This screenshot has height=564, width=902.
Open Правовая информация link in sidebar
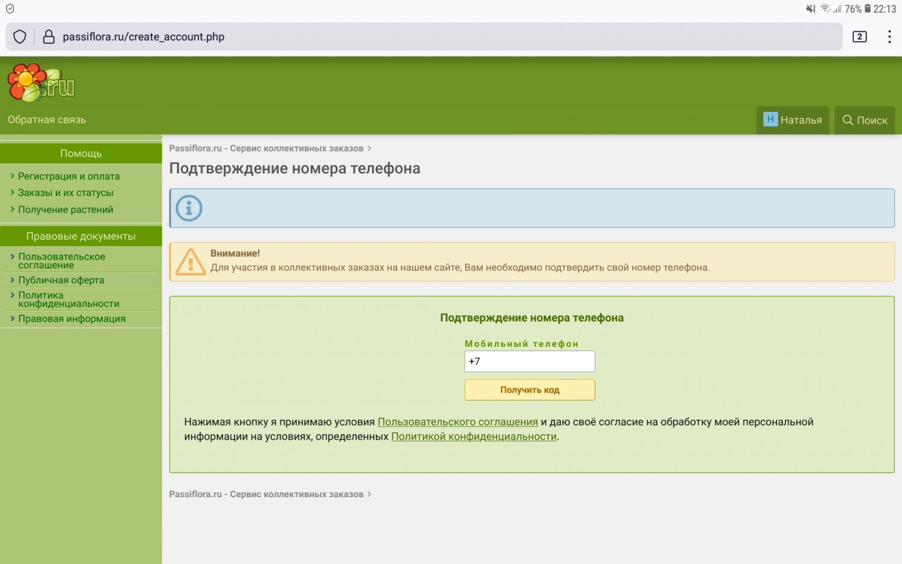click(72, 319)
